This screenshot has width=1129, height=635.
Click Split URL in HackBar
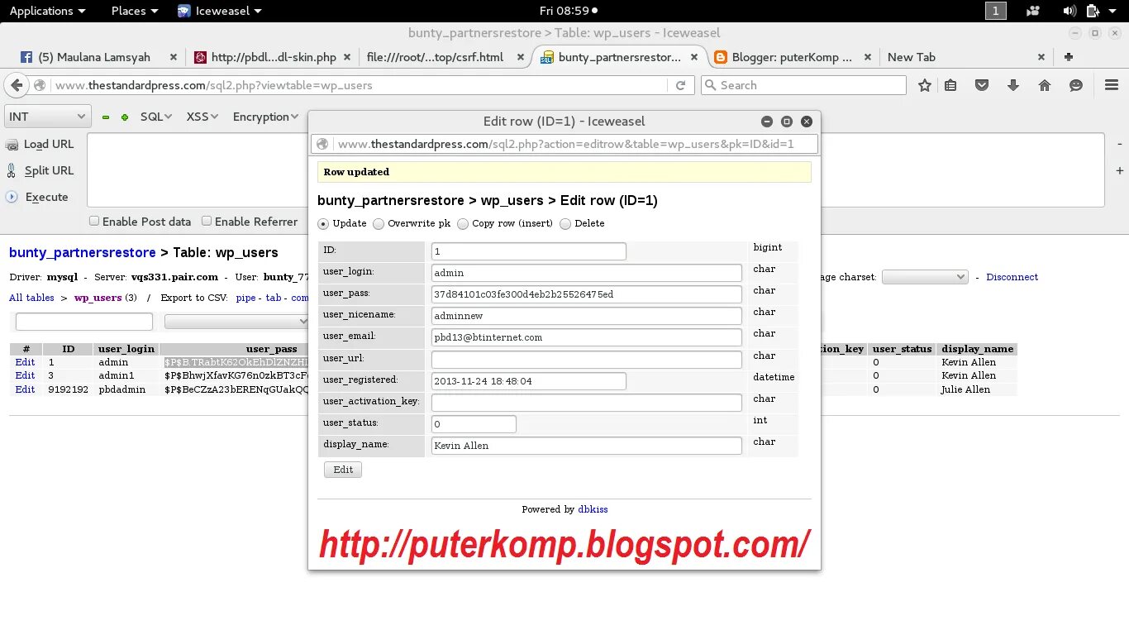[x=40, y=170]
